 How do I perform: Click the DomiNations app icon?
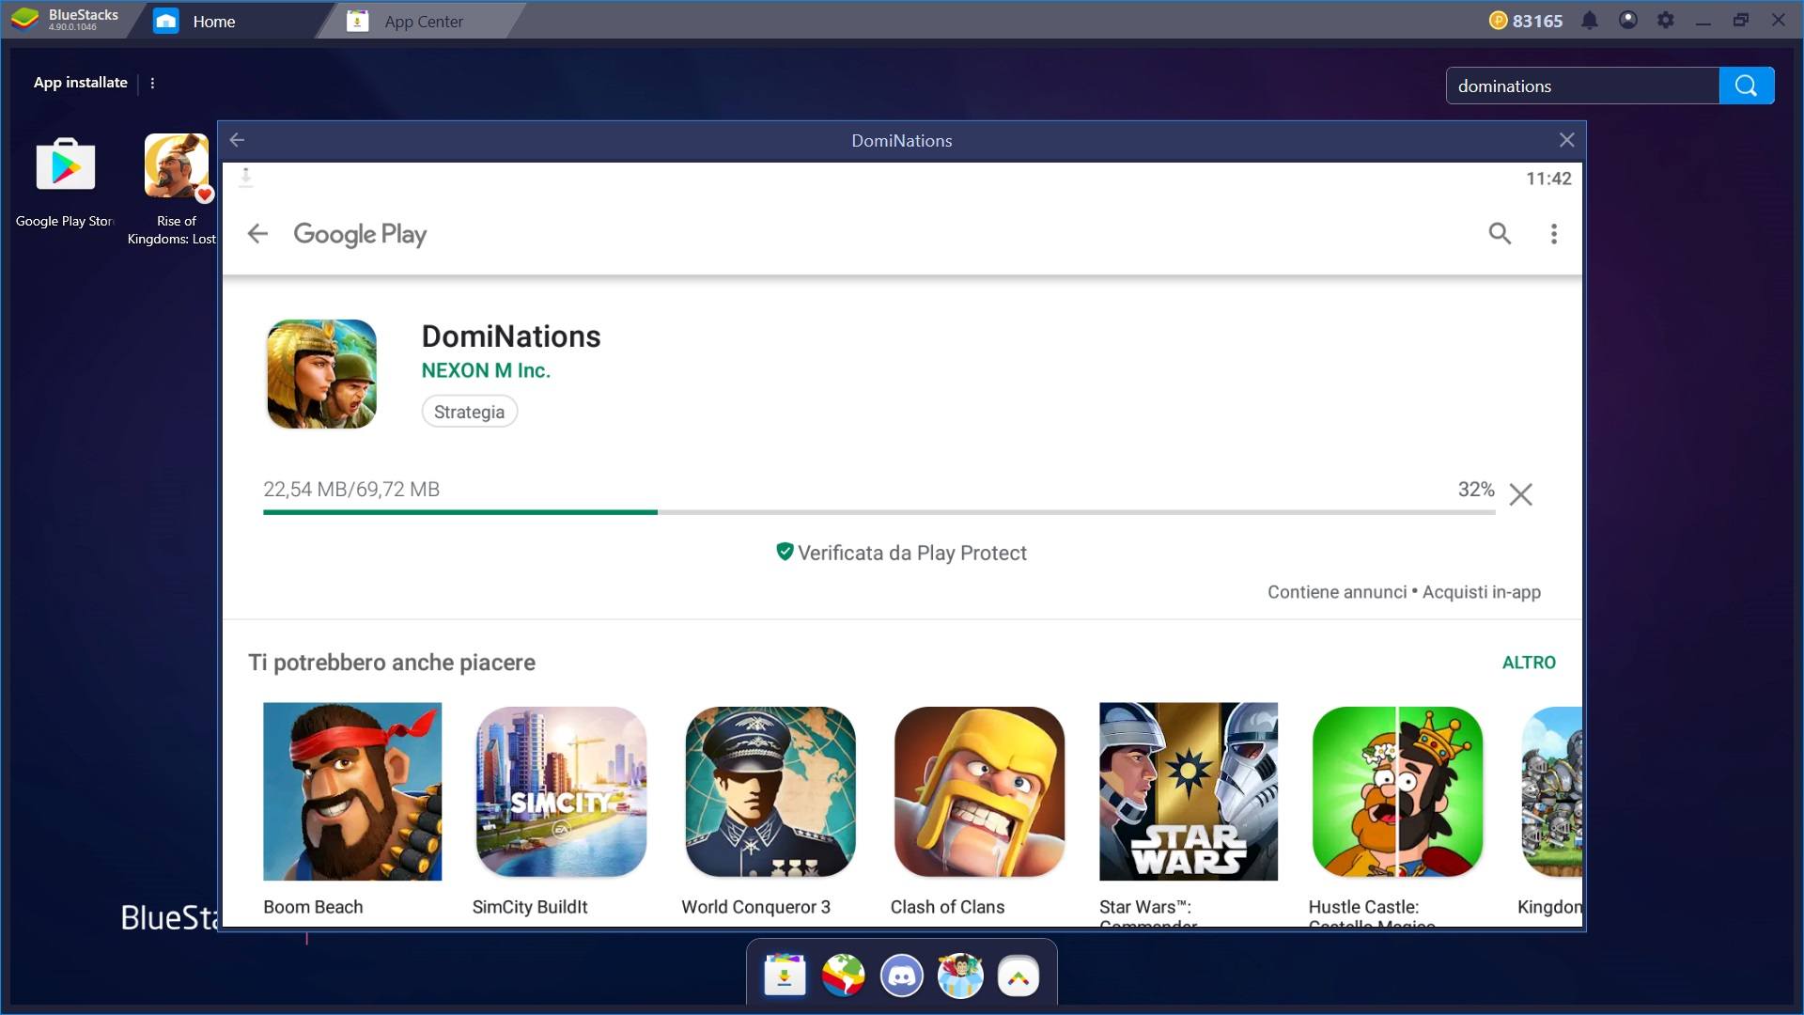[321, 373]
